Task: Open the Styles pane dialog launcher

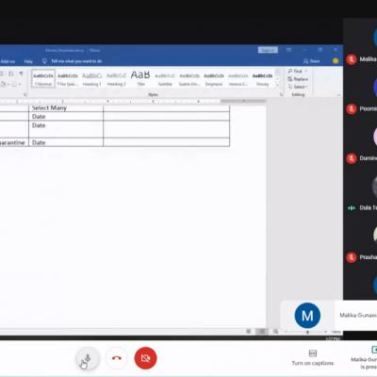Action: (x=281, y=94)
